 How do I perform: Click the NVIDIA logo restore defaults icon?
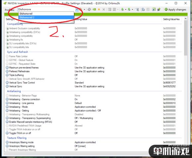[94, 9]
